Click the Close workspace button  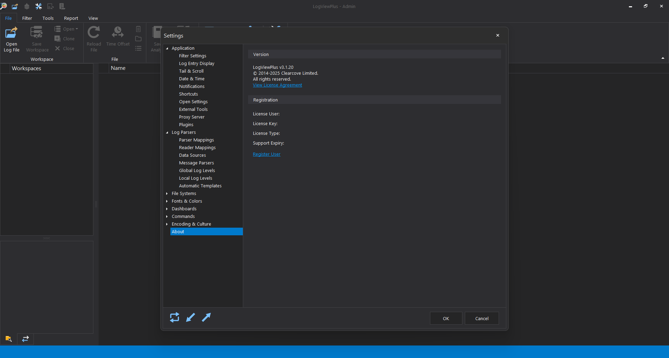click(x=65, y=48)
